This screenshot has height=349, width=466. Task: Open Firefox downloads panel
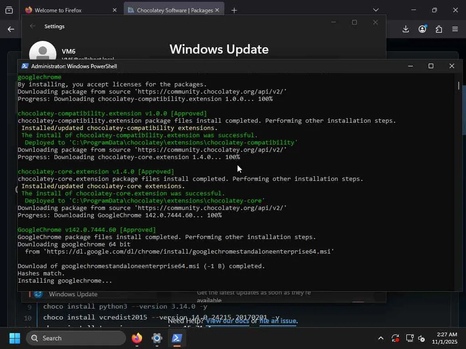(405, 29)
